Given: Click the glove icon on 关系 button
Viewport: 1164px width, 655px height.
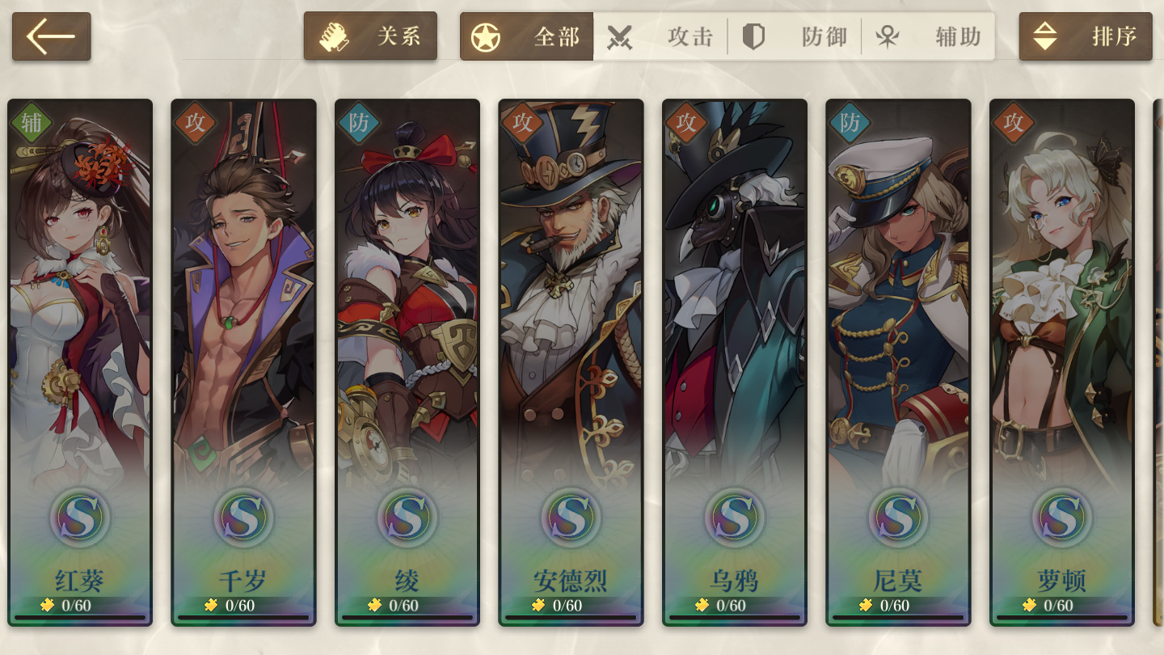Looking at the screenshot, I should coord(333,37).
